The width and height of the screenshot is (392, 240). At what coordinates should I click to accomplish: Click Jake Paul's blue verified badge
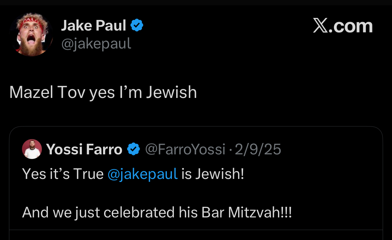coord(137,26)
